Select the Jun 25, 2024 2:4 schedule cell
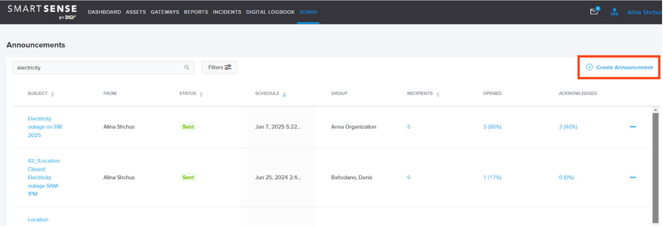The image size is (663, 227). tap(278, 177)
